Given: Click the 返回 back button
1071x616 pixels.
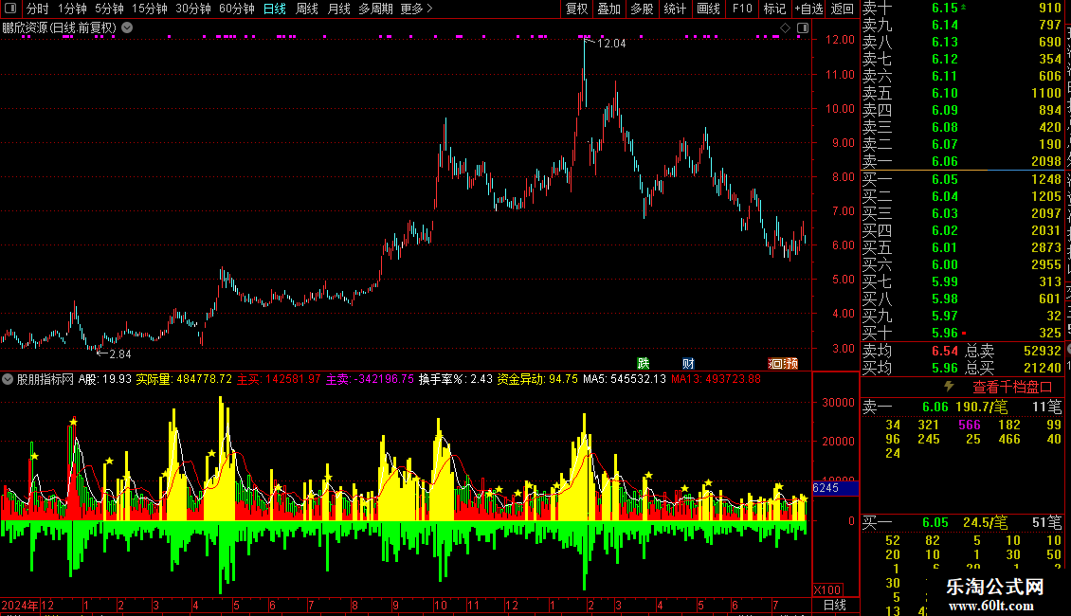Looking at the screenshot, I should [x=843, y=9].
